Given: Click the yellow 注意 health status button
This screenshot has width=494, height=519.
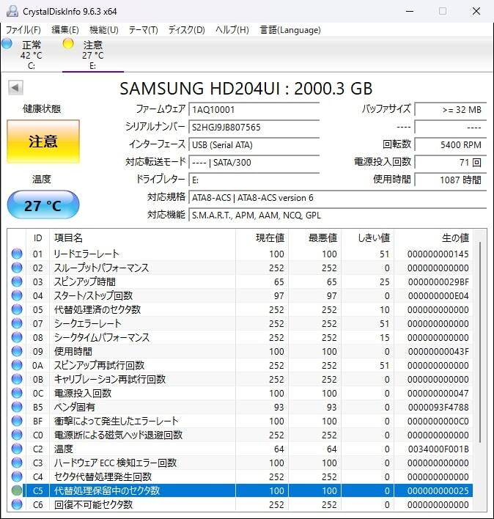Looking at the screenshot, I should tap(43, 141).
